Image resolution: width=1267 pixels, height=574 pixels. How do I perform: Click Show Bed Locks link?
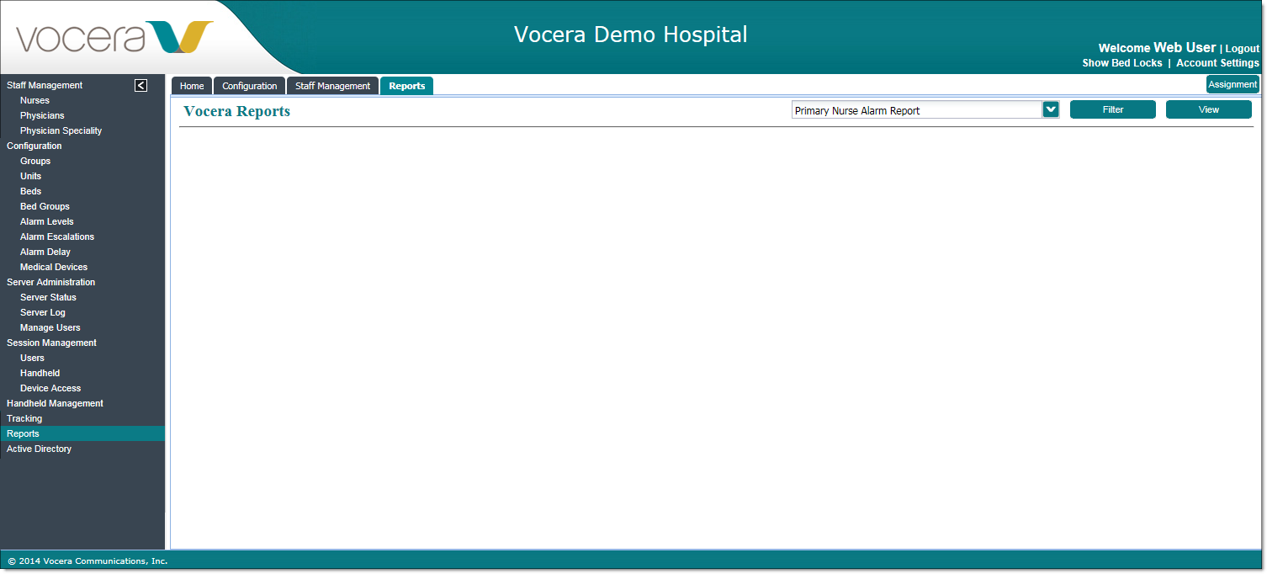click(x=1122, y=63)
